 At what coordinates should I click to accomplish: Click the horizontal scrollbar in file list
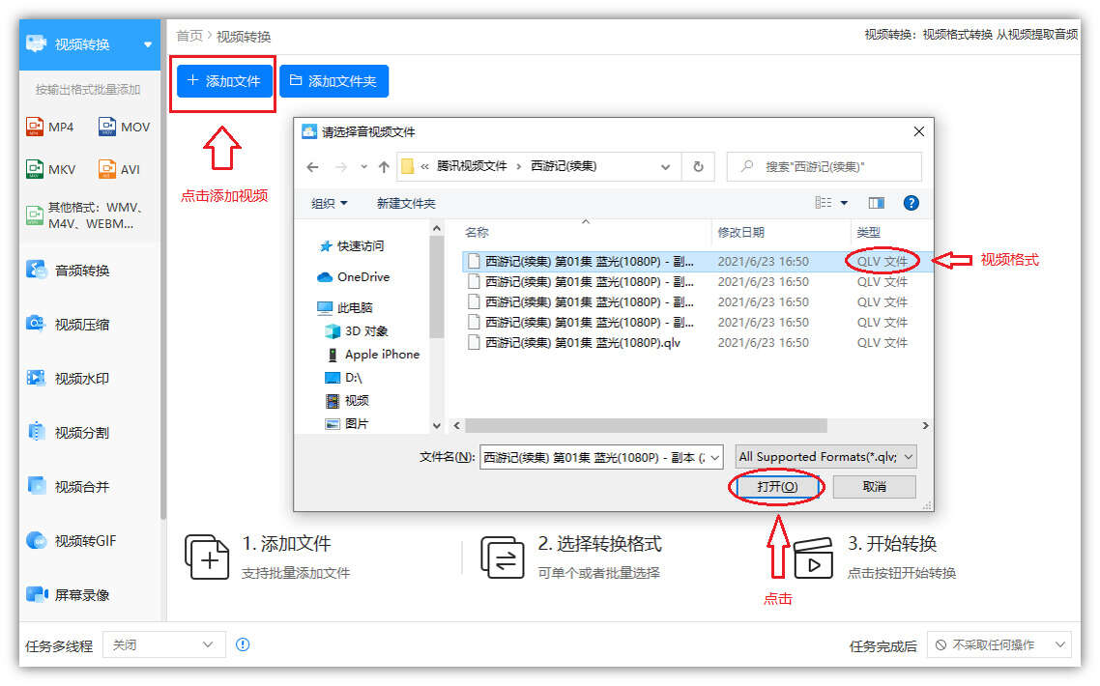(646, 426)
